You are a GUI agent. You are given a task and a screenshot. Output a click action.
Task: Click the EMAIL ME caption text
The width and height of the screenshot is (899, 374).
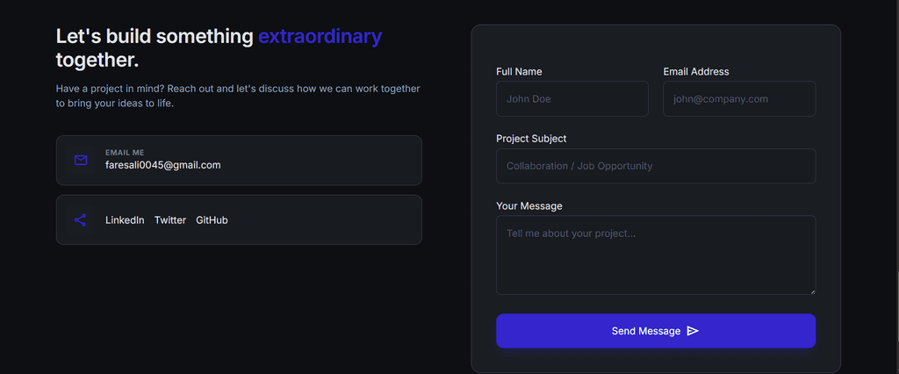[125, 153]
